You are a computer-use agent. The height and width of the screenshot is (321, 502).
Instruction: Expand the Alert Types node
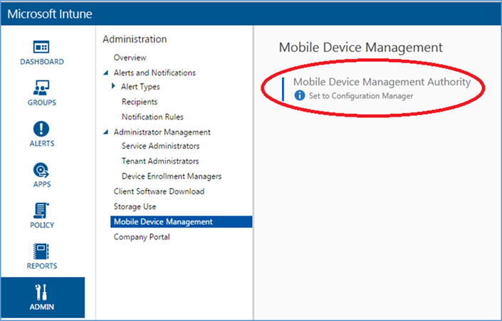pyautogui.click(x=113, y=86)
